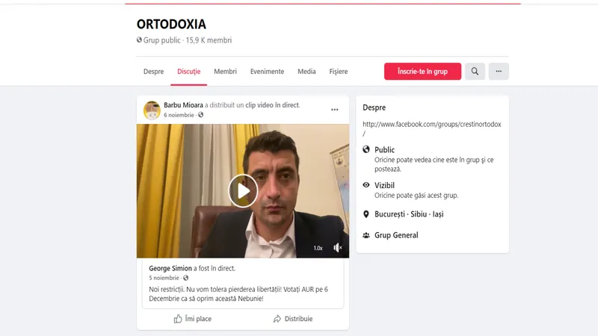Viewport: 598px width, 336px height.
Task: Open the group three-dots options menu
Action: (x=499, y=71)
